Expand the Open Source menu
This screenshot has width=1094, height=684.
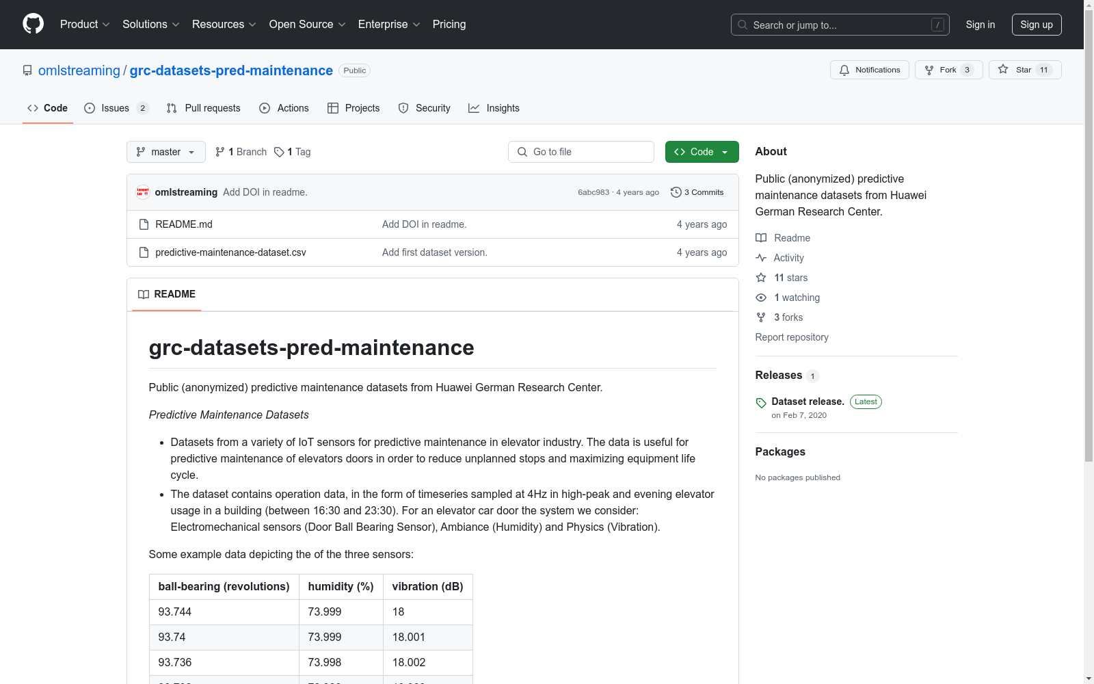(x=307, y=25)
